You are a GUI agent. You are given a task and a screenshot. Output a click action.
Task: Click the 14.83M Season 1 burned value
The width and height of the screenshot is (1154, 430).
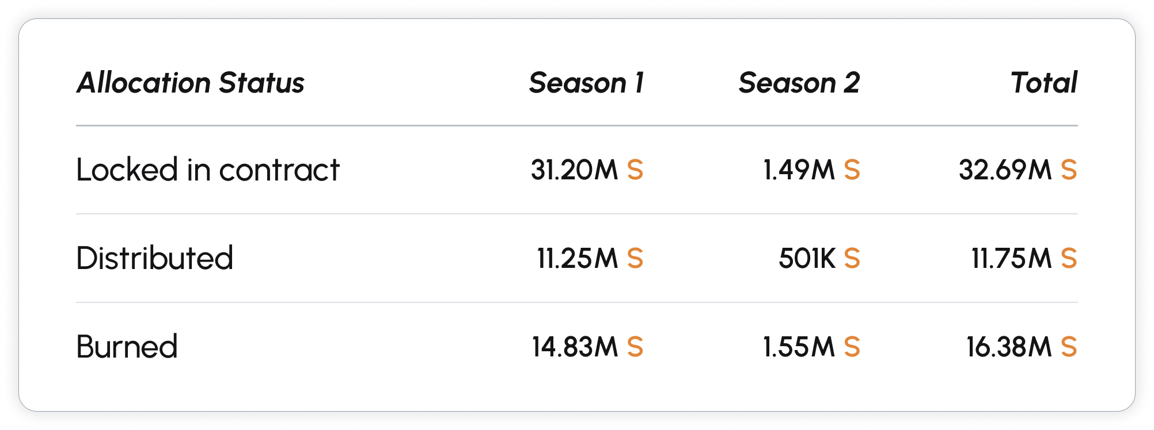pyautogui.click(x=575, y=347)
